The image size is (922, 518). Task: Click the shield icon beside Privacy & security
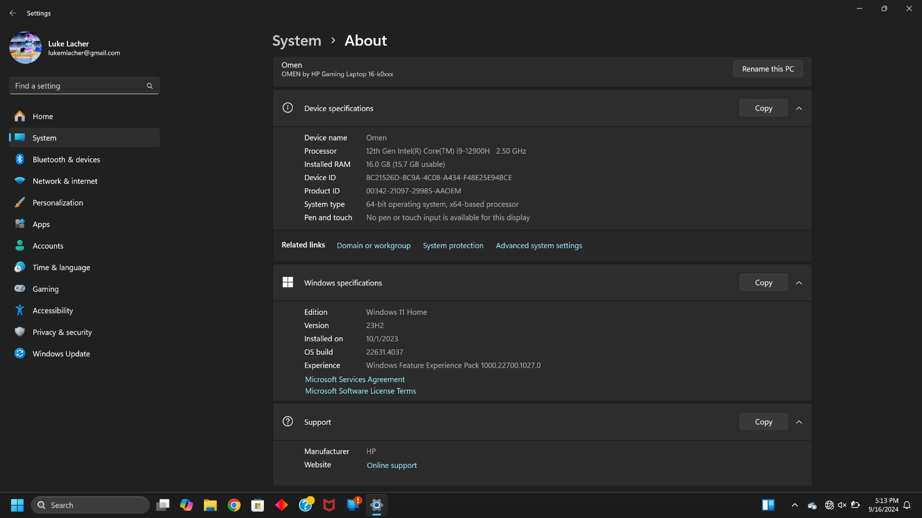click(x=20, y=332)
